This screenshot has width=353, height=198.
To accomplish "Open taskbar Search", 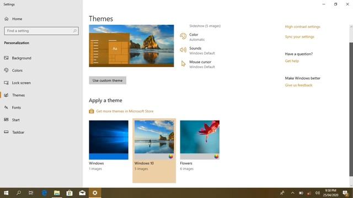I will (x=18, y=193).
